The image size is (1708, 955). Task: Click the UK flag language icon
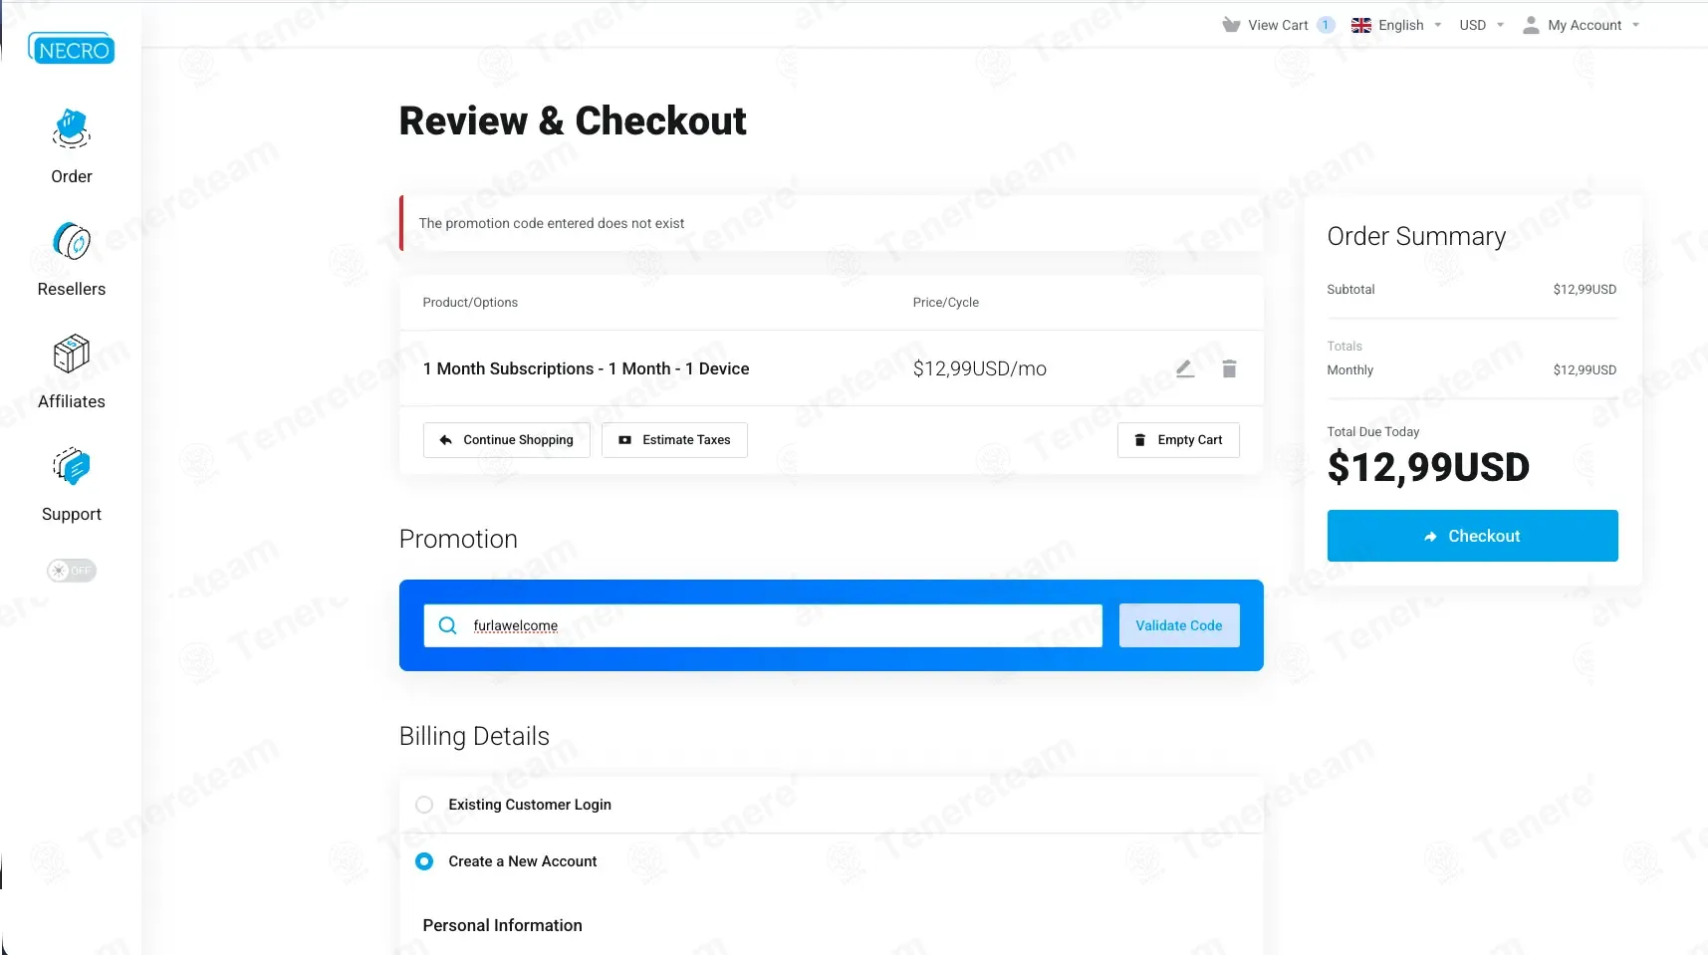(x=1361, y=26)
